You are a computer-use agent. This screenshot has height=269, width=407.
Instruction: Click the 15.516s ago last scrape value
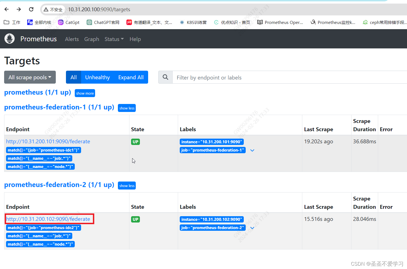[x=319, y=219]
